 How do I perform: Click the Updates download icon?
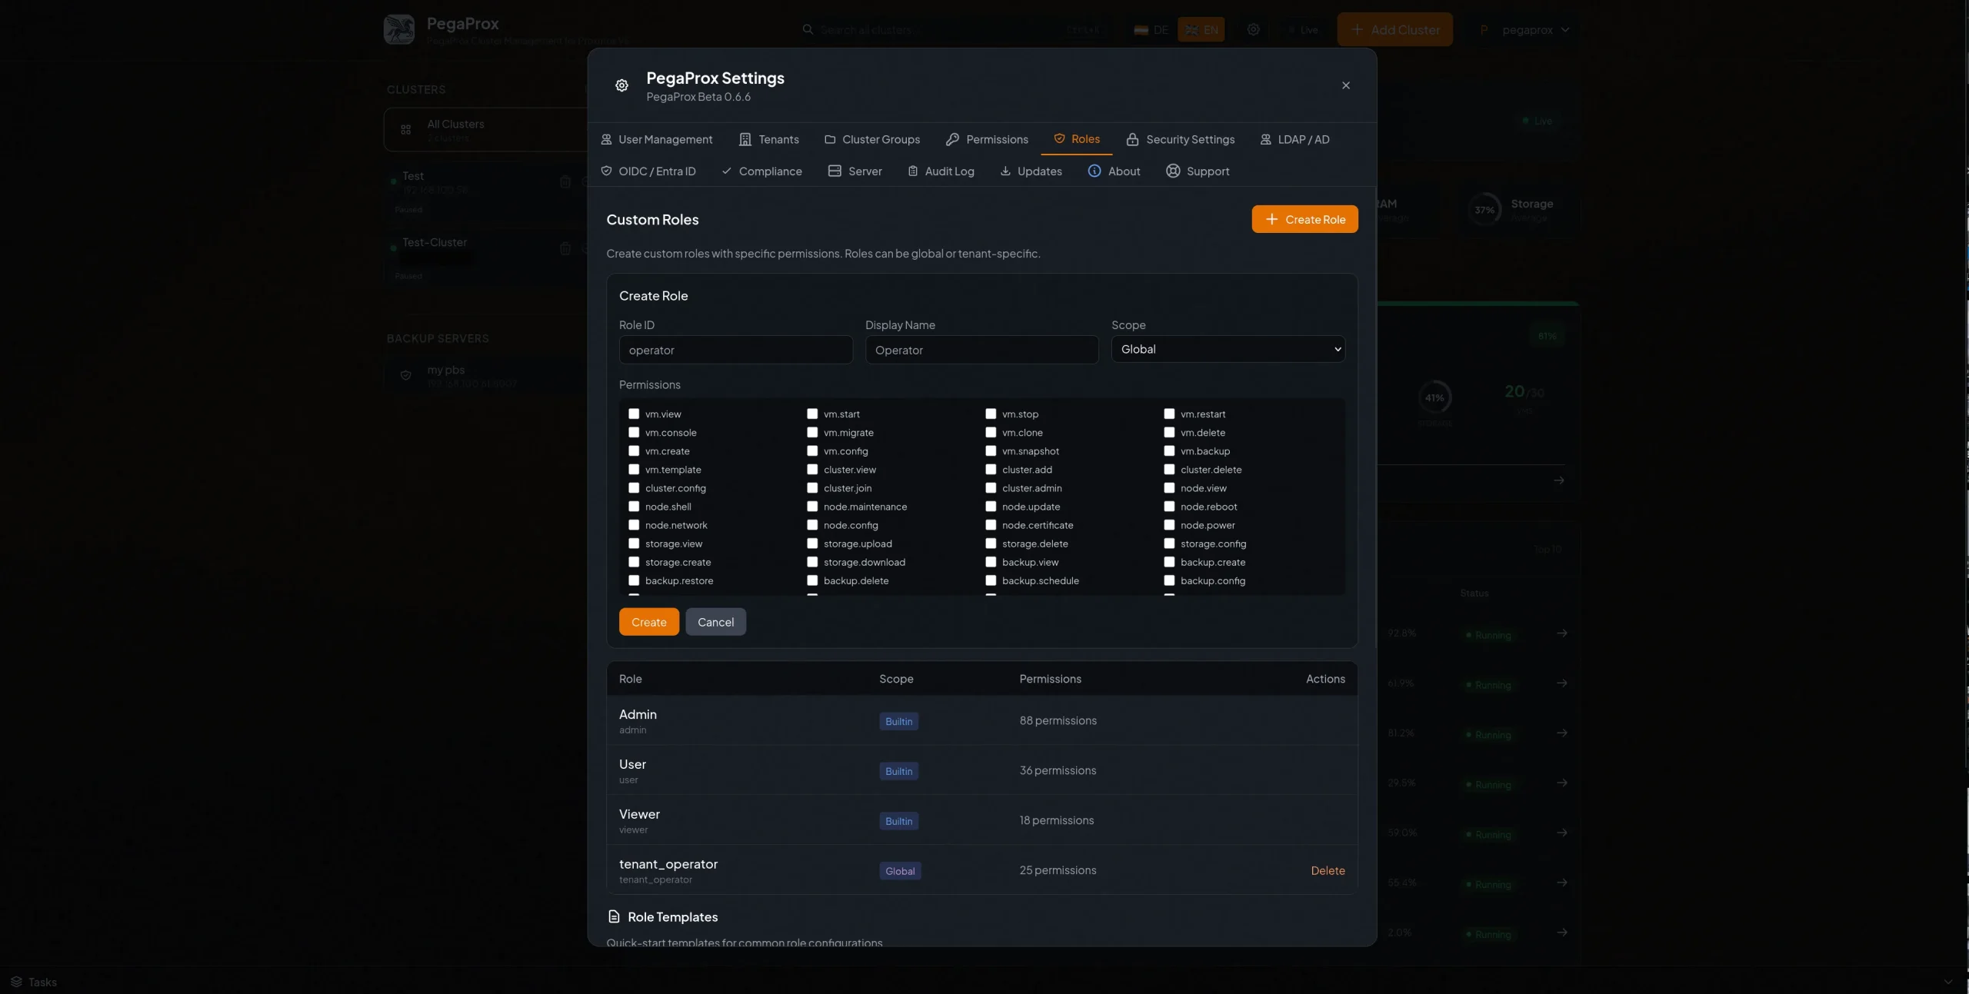pos(1004,171)
